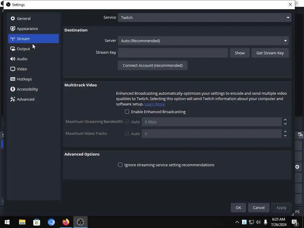Viewport: 304px width, 228px height.
Task: Click the Output icon in sidebar
Action: point(12,49)
